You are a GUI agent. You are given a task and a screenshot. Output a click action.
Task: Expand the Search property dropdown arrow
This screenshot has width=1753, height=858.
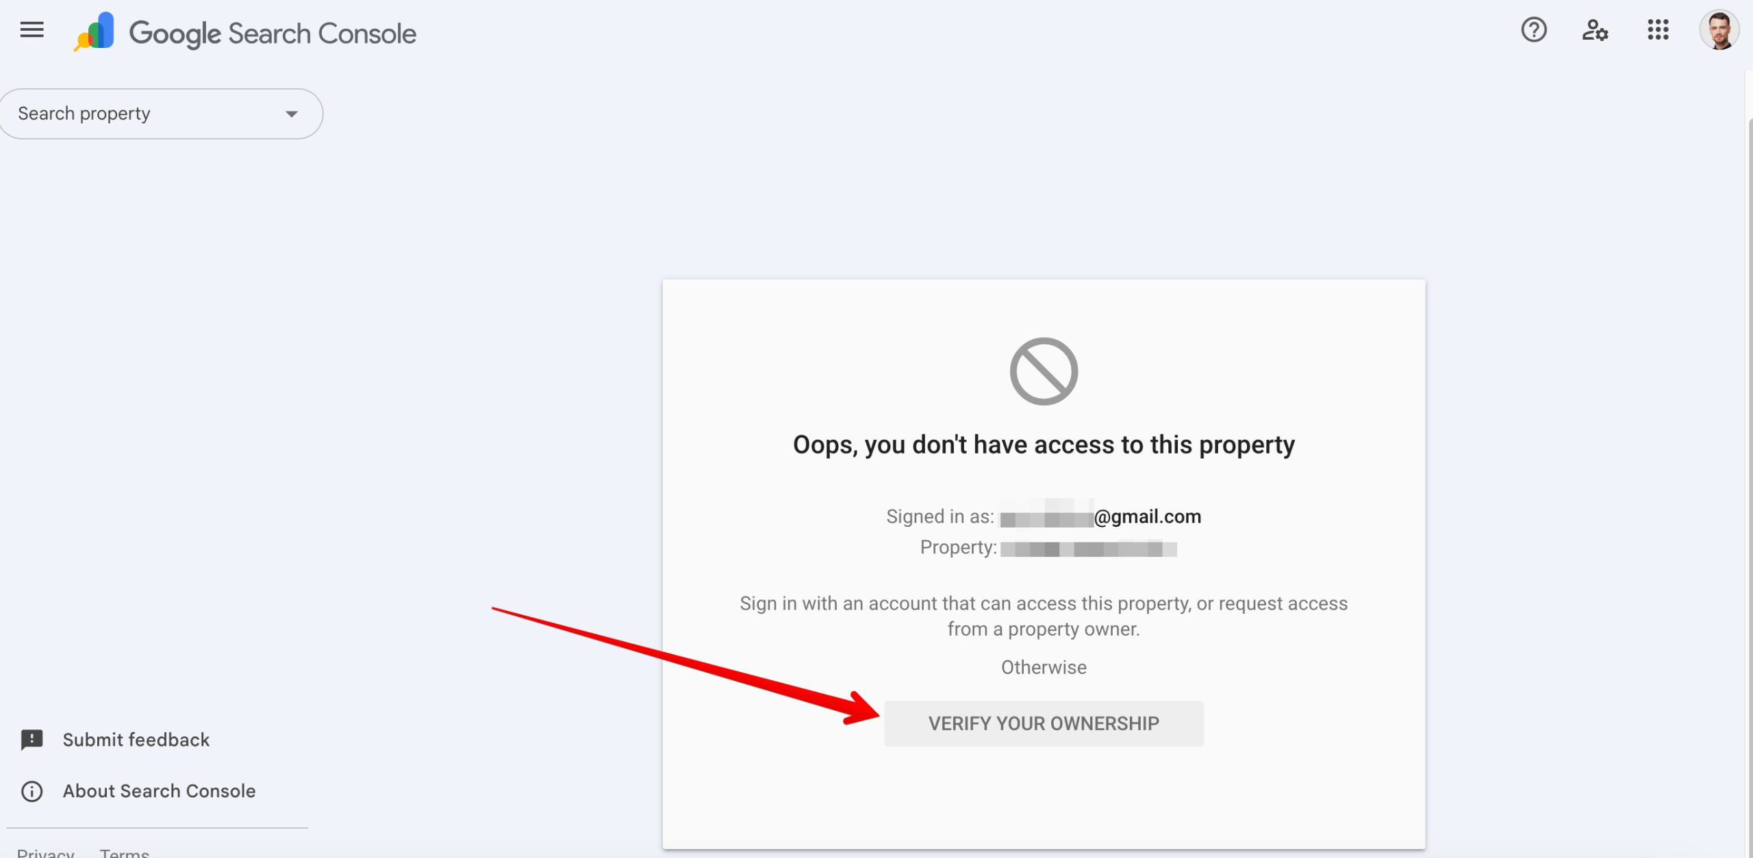coord(292,114)
